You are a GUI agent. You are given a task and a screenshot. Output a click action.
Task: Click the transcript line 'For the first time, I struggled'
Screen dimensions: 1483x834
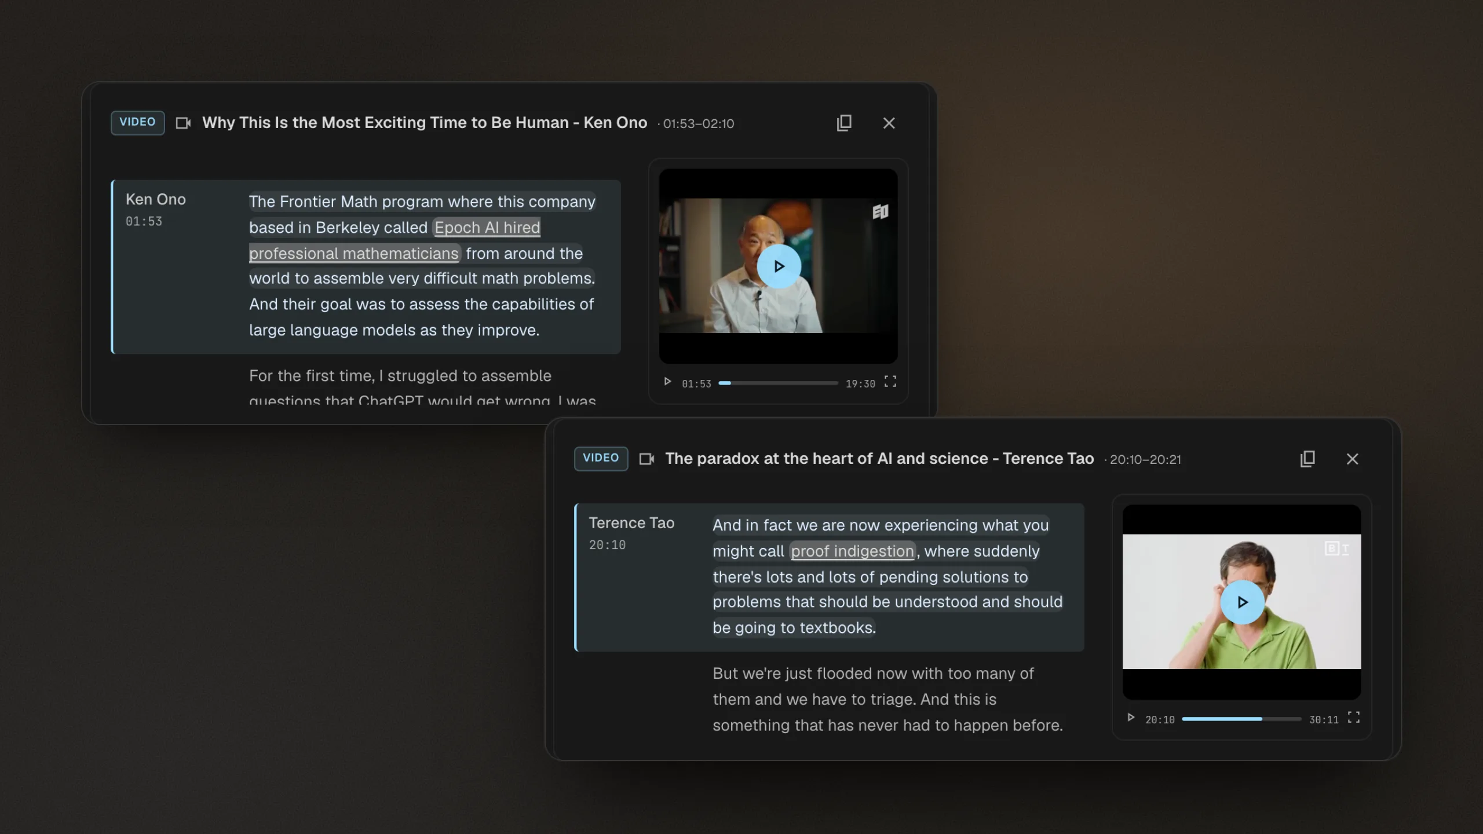coord(400,376)
